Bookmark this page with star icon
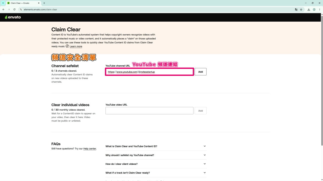The width and height of the screenshot is (323, 181). [x=301, y=10]
